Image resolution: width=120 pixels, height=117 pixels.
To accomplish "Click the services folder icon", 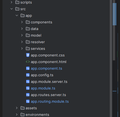I will (x=28, y=48).
